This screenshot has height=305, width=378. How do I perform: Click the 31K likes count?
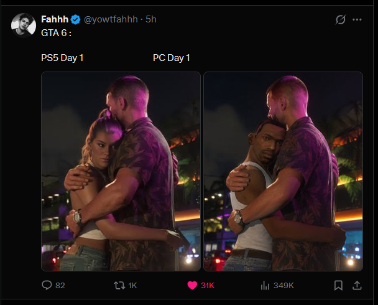(208, 286)
